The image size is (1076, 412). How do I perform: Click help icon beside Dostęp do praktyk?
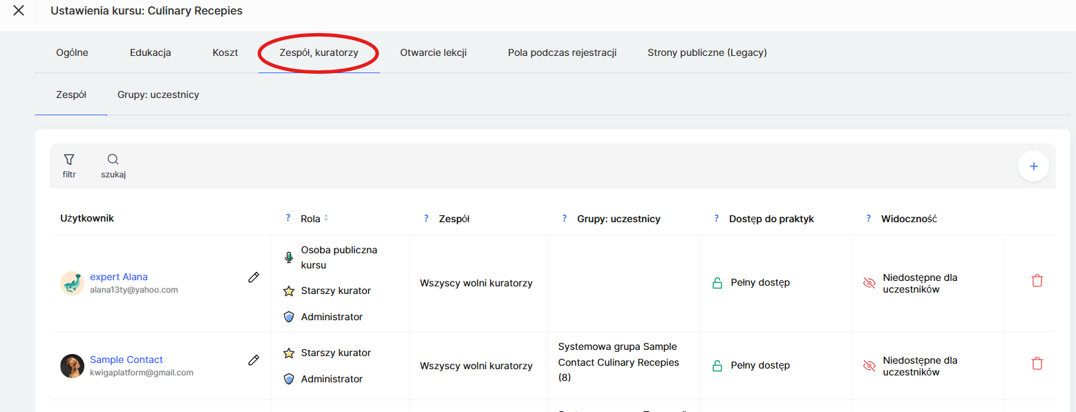(x=717, y=218)
